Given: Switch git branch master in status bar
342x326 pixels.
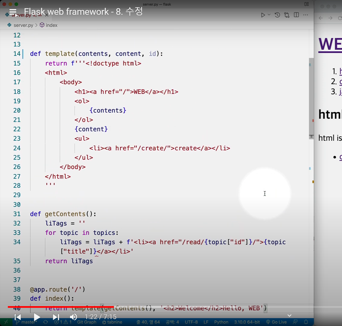Looking at the screenshot, I should click(x=27, y=322).
